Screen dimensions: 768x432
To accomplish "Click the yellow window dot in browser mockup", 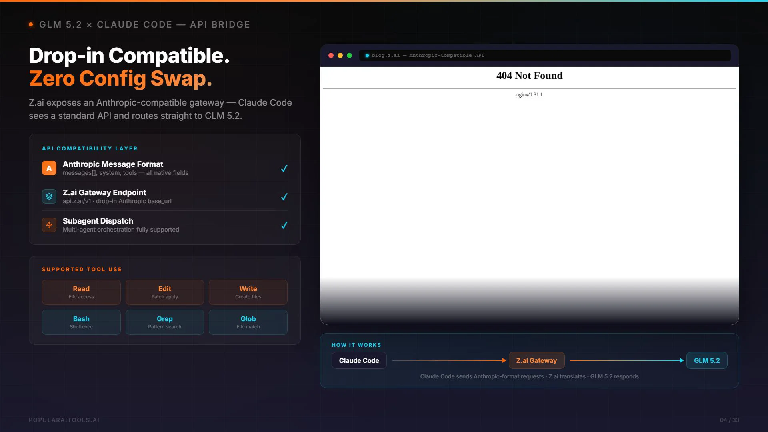I will coord(340,56).
